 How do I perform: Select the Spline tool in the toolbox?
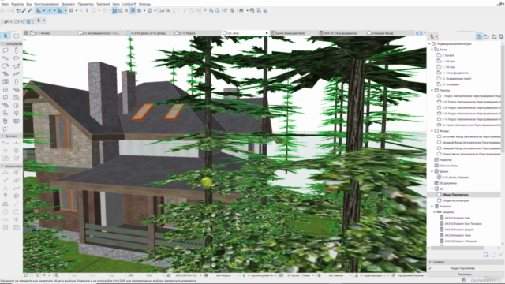pyautogui.click(x=6, y=219)
